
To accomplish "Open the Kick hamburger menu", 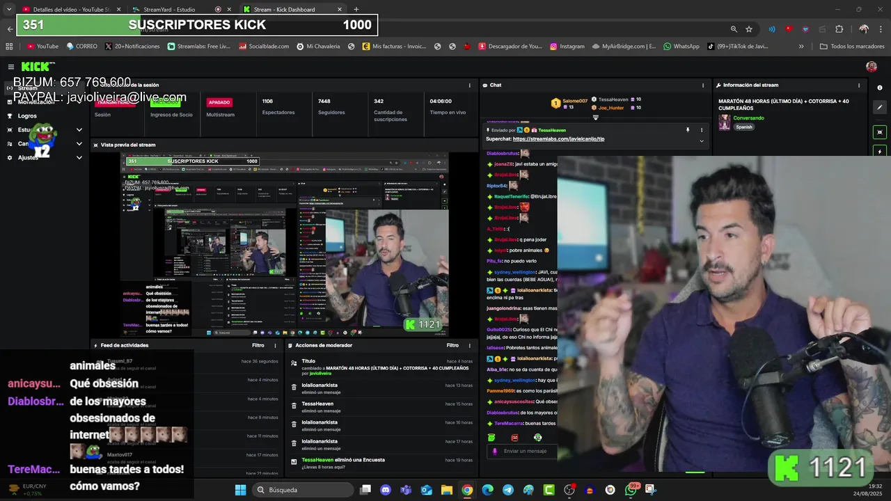I will (x=11, y=67).
